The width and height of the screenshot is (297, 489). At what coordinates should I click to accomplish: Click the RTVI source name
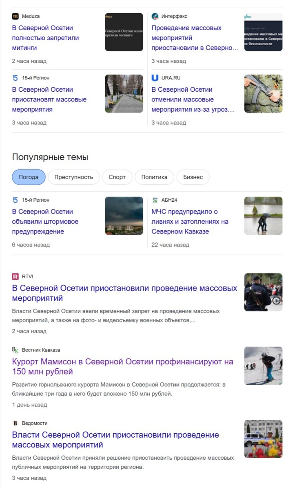click(27, 277)
